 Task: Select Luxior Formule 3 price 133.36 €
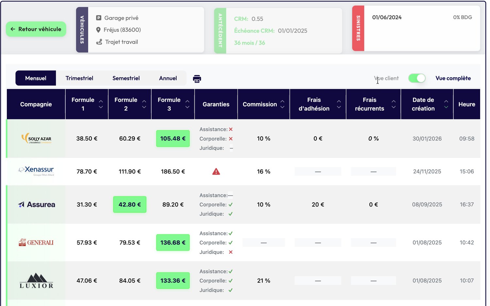[173, 281]
